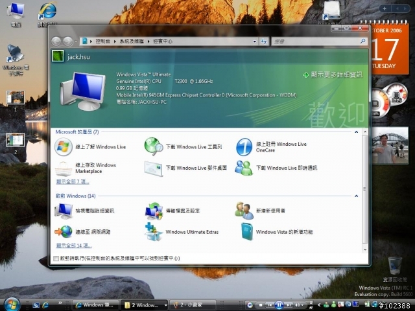Click 控制台 breadcrumb
This screenshot has width=415, height=311.
pos(102,41)
